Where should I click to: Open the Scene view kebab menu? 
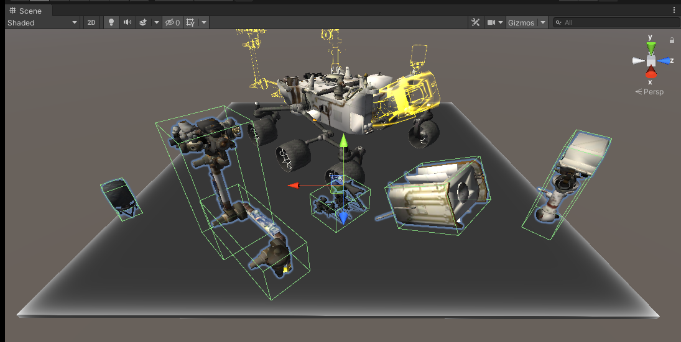(x=674, y=10)
